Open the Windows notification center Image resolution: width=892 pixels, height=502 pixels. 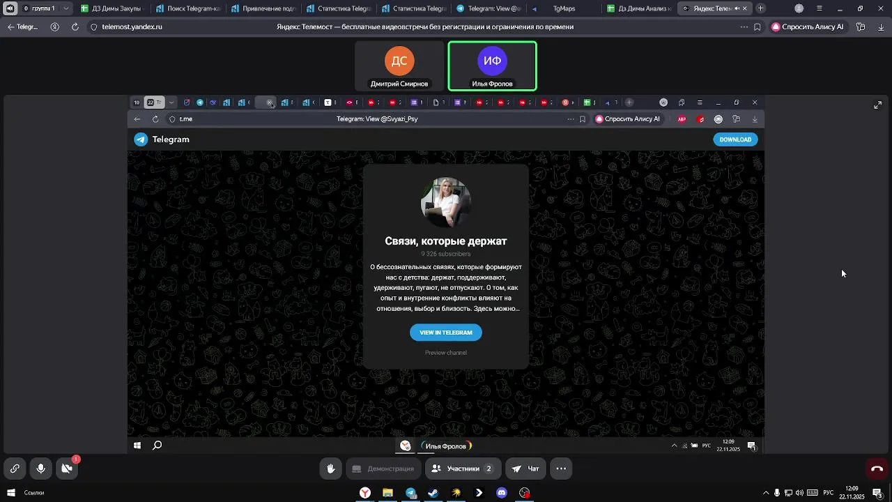coord(877,493)
